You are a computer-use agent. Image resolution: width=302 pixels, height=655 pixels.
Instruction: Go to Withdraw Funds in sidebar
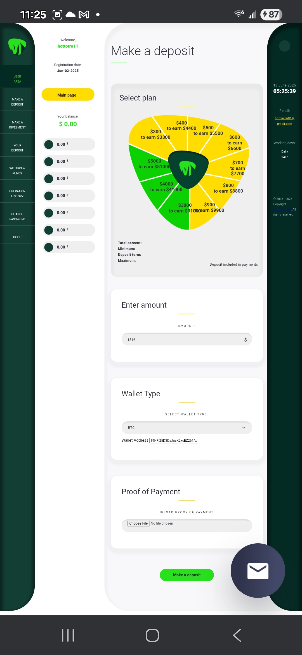coord(17,171)
